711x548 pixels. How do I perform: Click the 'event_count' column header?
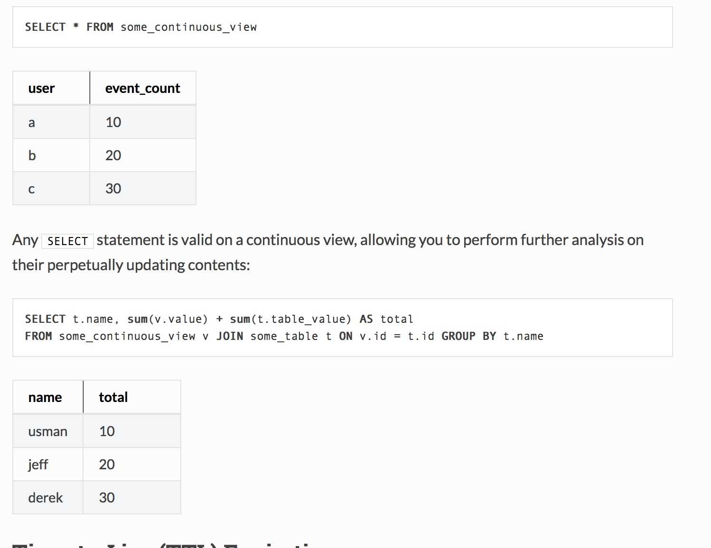point(143,88)
